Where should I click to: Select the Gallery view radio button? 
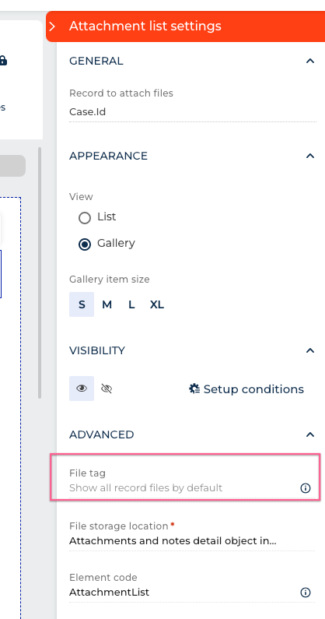tap(85, 244)
